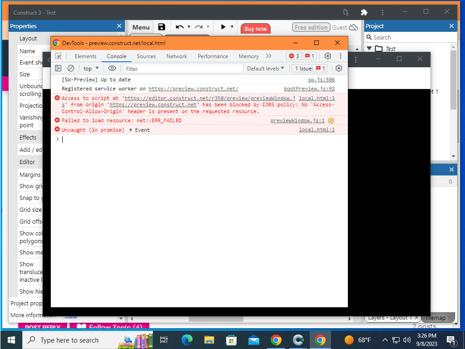Close the Properties panel
Image resolution: width=465 pixels, height=349 pixels.
(119, 26)
